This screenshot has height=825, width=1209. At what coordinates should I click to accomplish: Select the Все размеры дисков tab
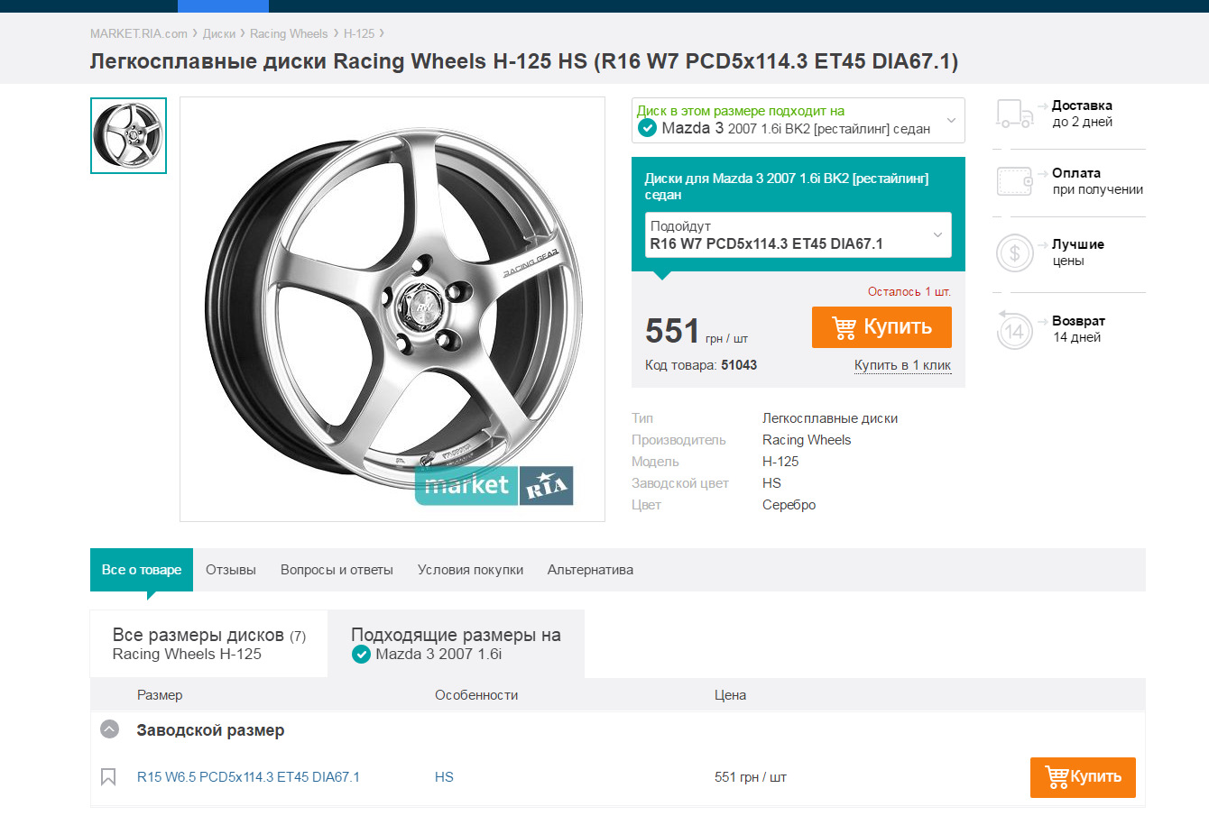[208, 644]
